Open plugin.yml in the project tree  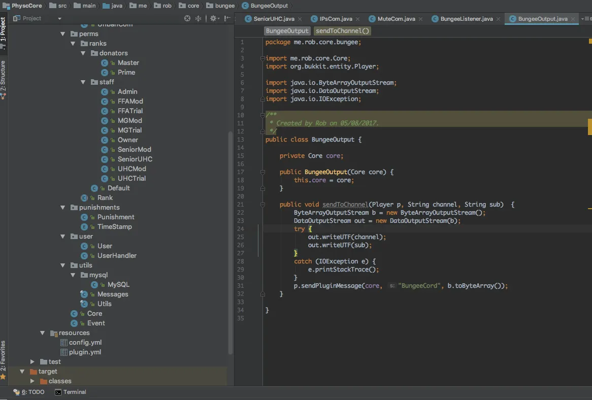85,352
